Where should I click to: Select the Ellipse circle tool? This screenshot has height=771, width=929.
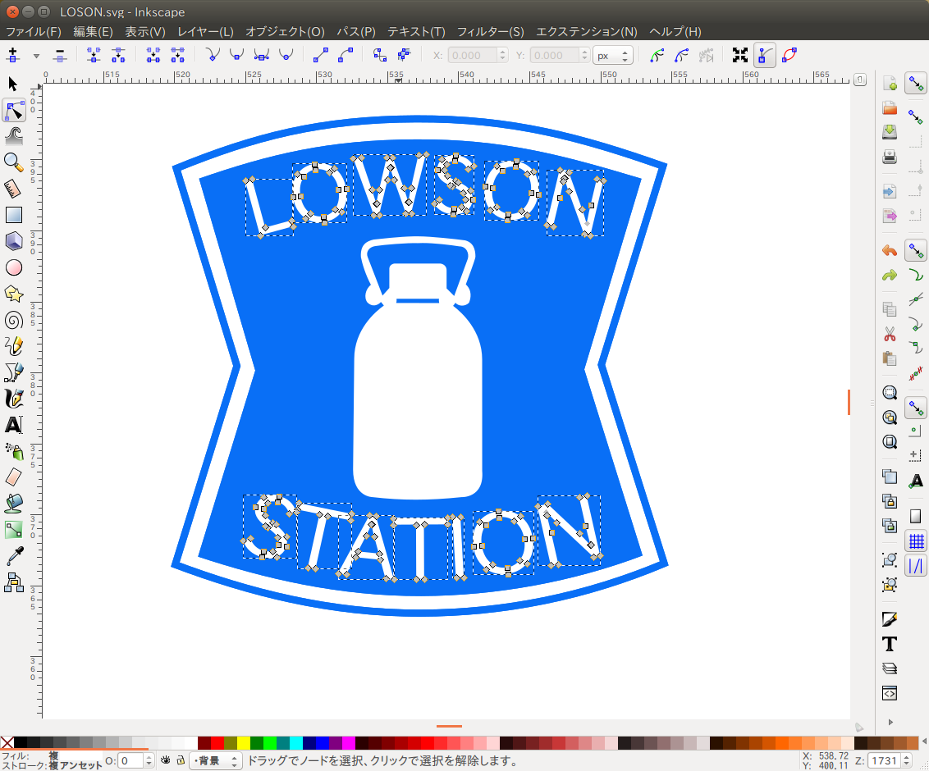14,267
